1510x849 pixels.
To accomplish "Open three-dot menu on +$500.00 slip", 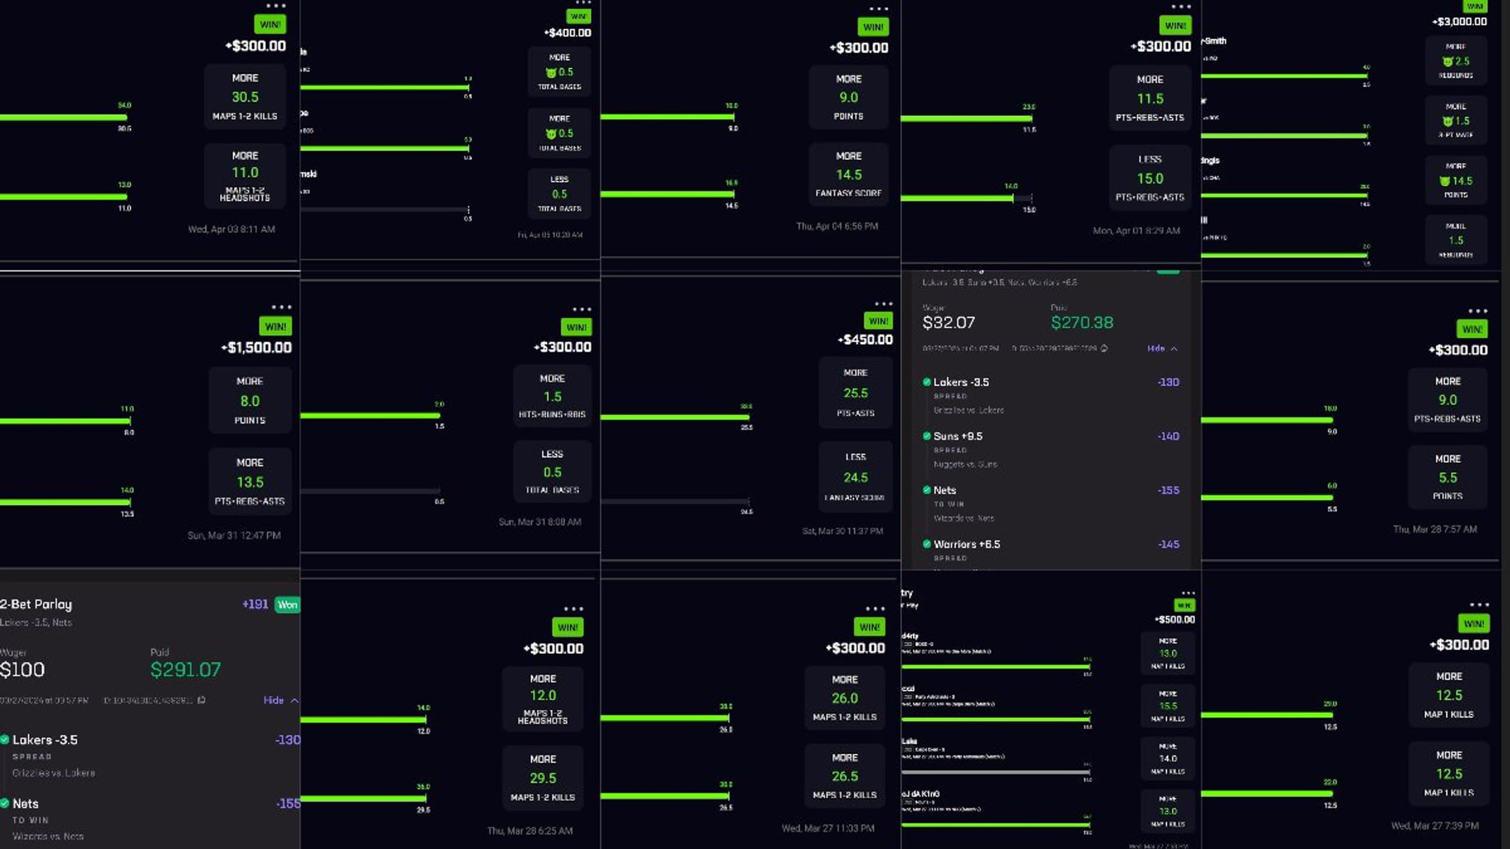I will tap(1188, 593).
